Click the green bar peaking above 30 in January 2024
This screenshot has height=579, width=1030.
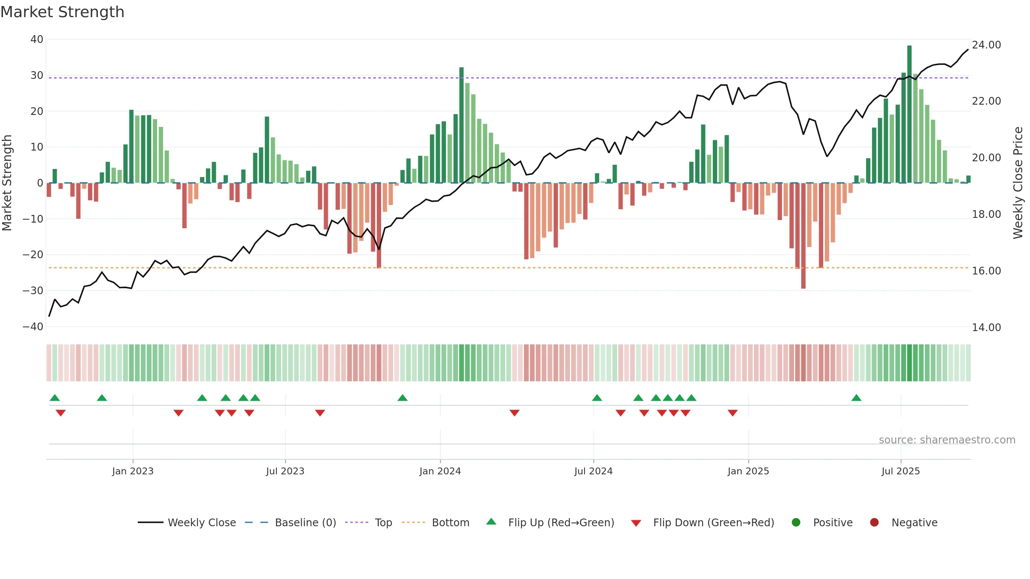coord(461,125)
